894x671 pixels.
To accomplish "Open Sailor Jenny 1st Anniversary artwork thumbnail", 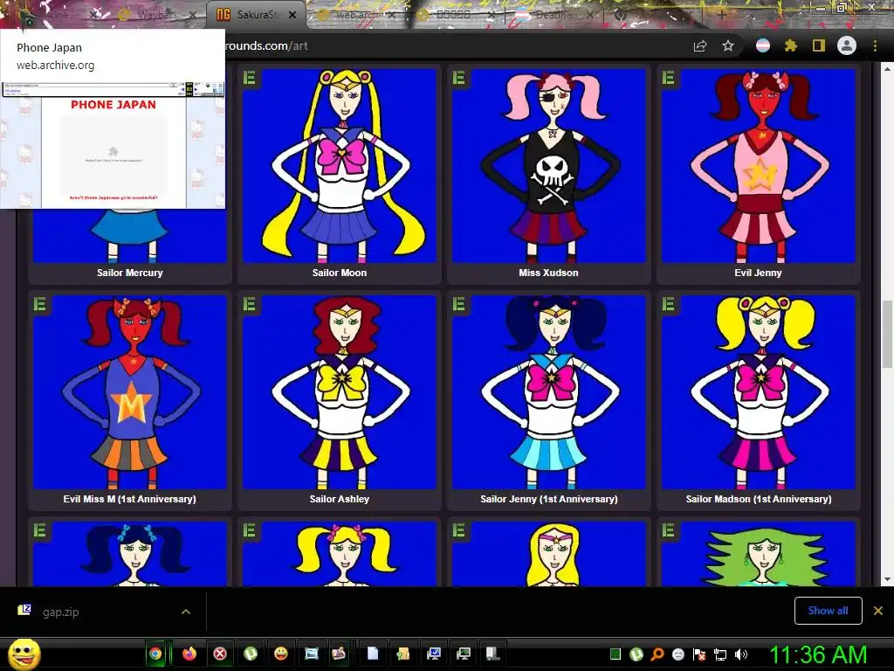I will point(548,391).
